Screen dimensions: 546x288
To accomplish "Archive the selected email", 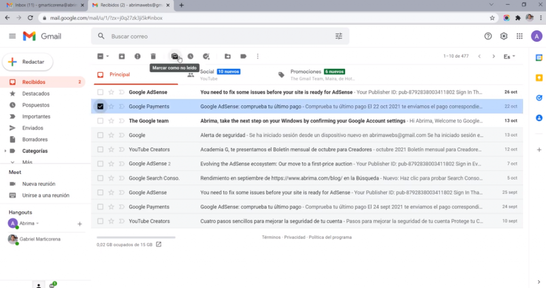I will [x=122, y=57].
